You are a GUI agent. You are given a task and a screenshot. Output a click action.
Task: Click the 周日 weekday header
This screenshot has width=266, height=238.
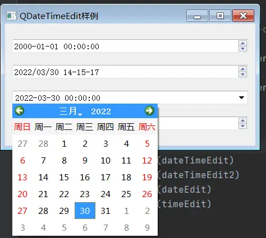22,127
